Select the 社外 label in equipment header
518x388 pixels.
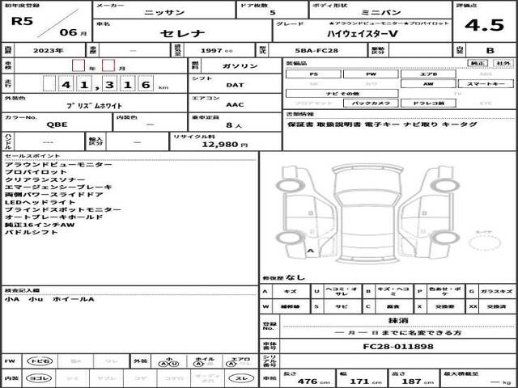pyautogui.click(x=502, y=62)
